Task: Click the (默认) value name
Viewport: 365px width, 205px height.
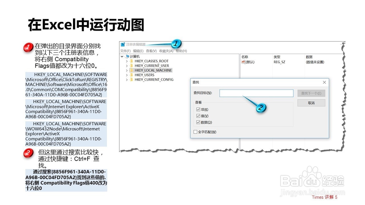Action: [250, 62]
